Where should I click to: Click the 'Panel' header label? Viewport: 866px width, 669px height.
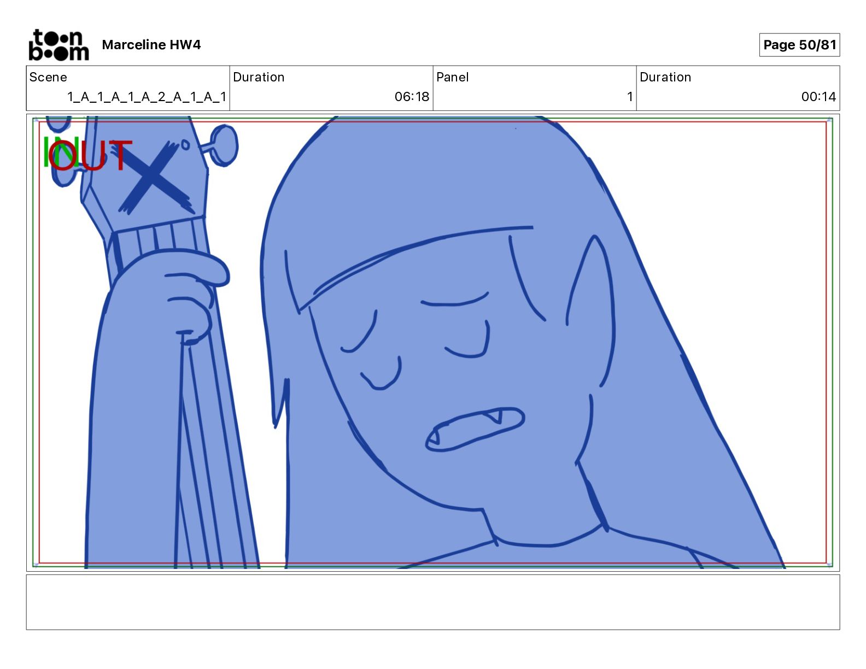(452, 77)
